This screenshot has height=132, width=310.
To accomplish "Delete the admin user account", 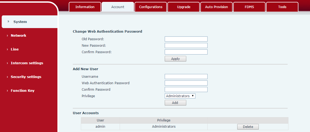I will click(248, 127).
